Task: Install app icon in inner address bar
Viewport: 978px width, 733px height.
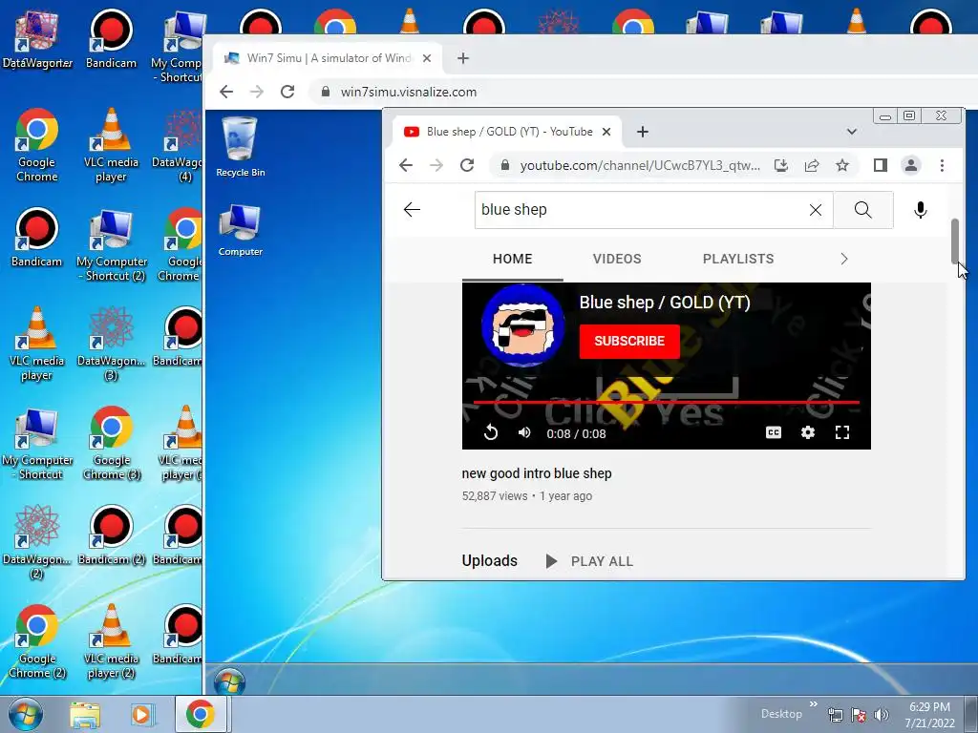Action: coord(781,165)
